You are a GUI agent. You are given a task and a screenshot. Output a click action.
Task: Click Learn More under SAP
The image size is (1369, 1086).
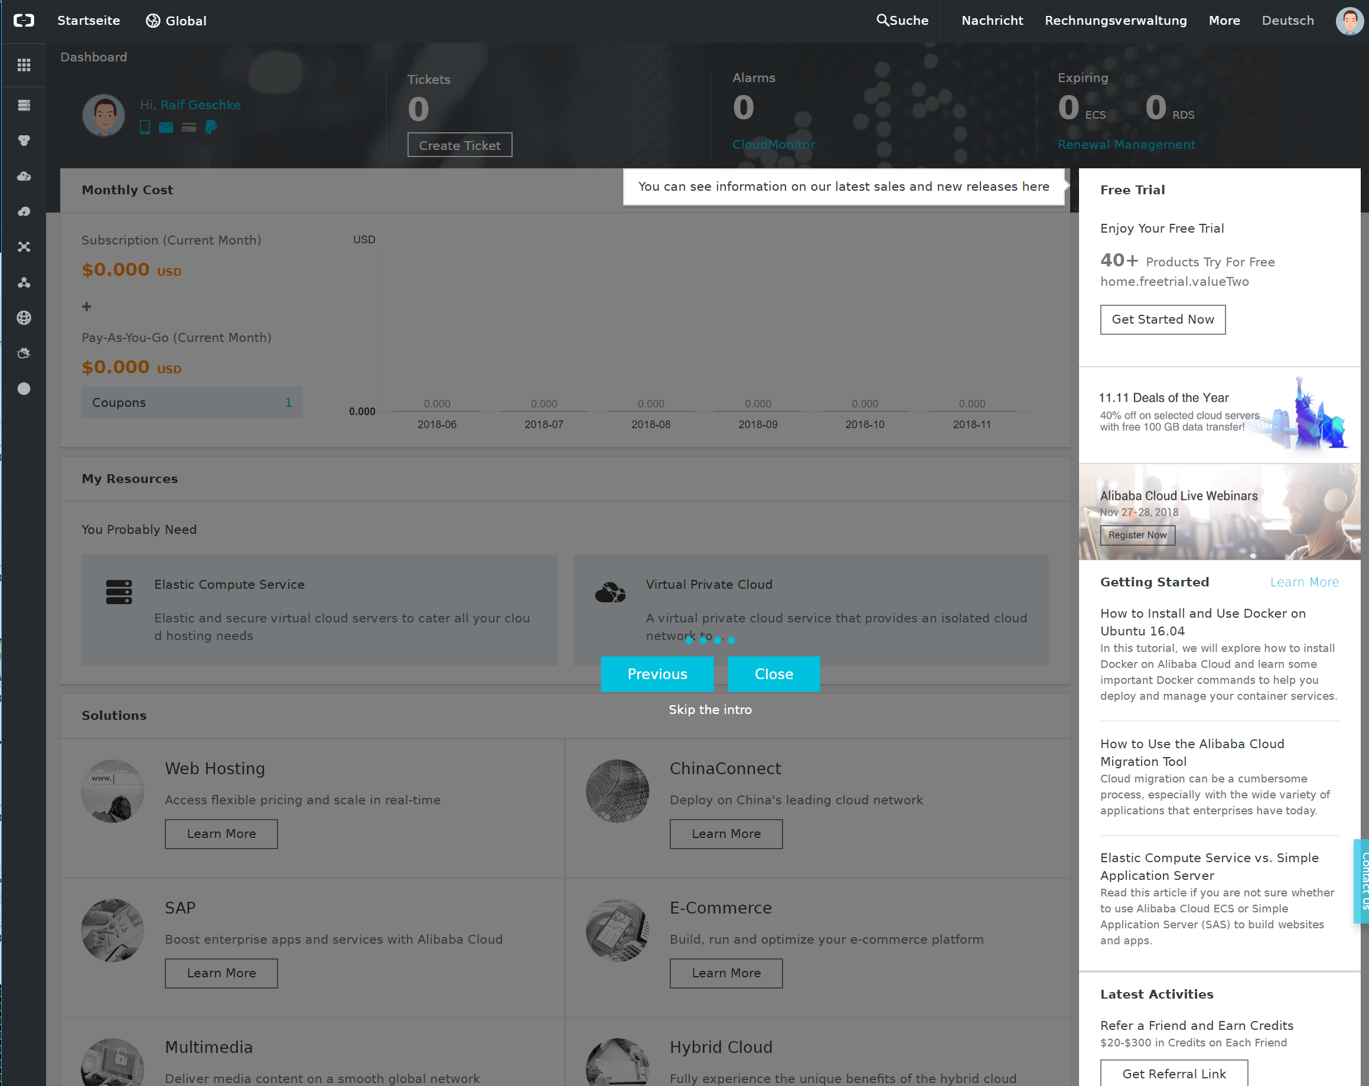click(x=221, y=973)
